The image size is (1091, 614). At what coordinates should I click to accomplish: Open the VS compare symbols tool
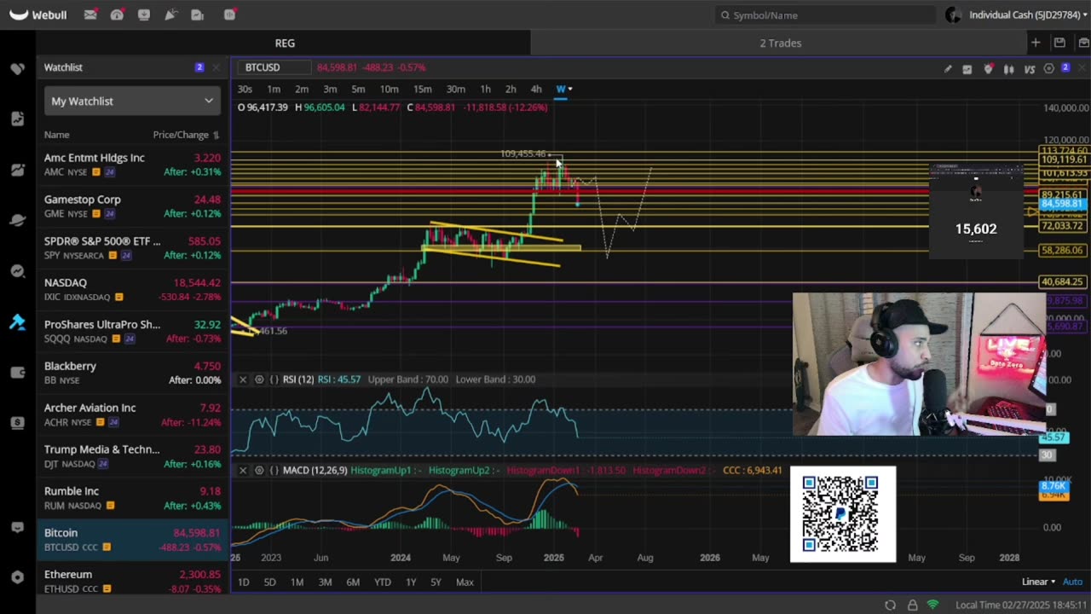(x=1030, y=68)
